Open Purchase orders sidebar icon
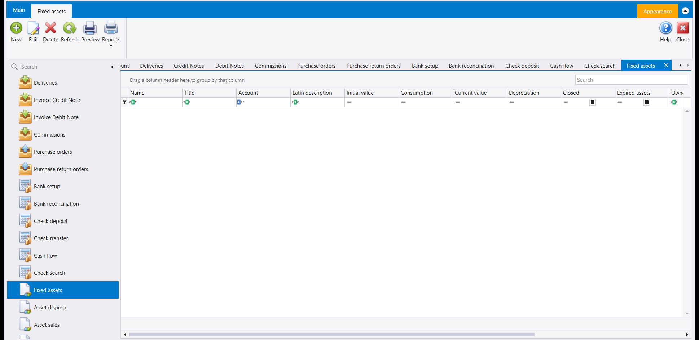Image resolution: width=699 pixels, height=340 pixels. pos(25,152)
